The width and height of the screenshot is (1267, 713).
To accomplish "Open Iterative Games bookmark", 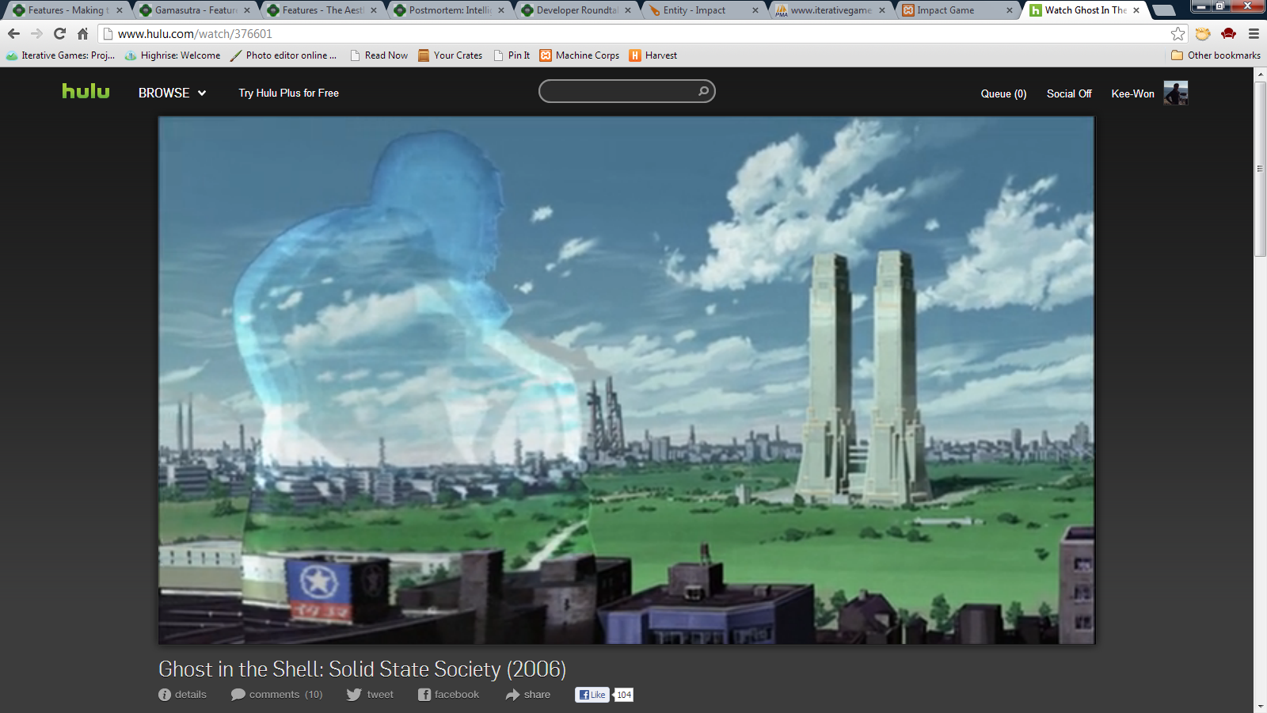I will click(60, 55).
